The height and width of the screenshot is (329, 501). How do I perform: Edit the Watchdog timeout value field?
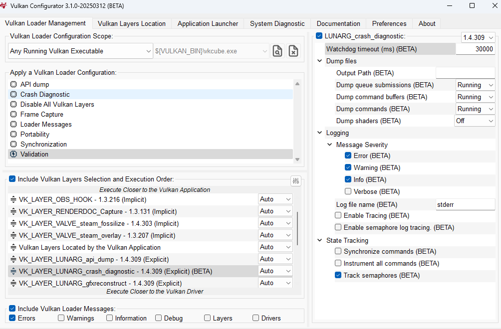[x=476, y=49]
